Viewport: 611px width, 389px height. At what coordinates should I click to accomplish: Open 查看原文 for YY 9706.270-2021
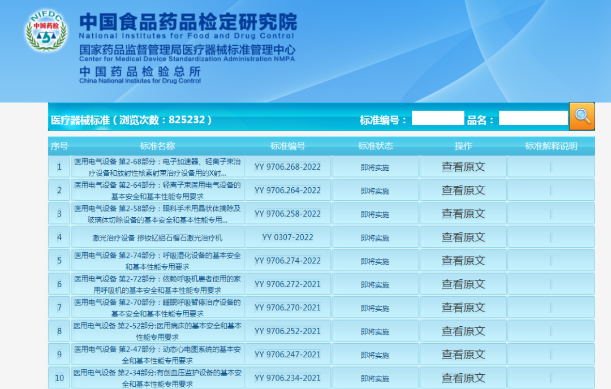[x=463, y=308]
